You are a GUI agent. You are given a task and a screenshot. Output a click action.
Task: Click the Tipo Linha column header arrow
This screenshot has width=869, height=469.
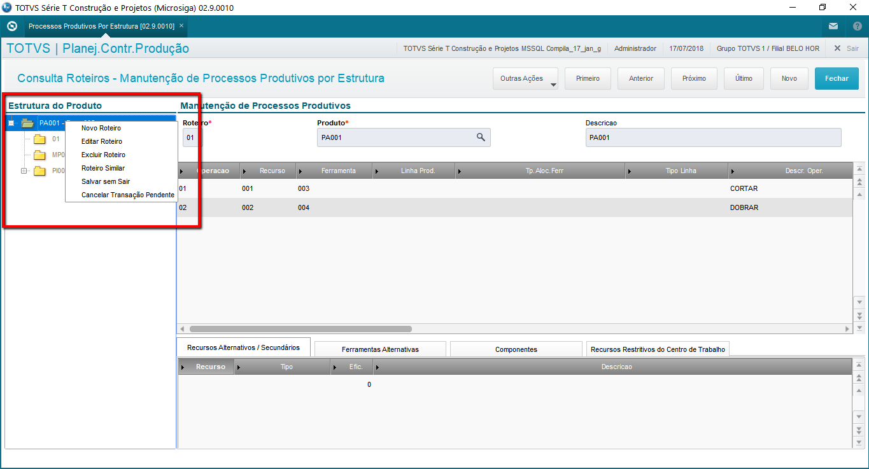630,171
